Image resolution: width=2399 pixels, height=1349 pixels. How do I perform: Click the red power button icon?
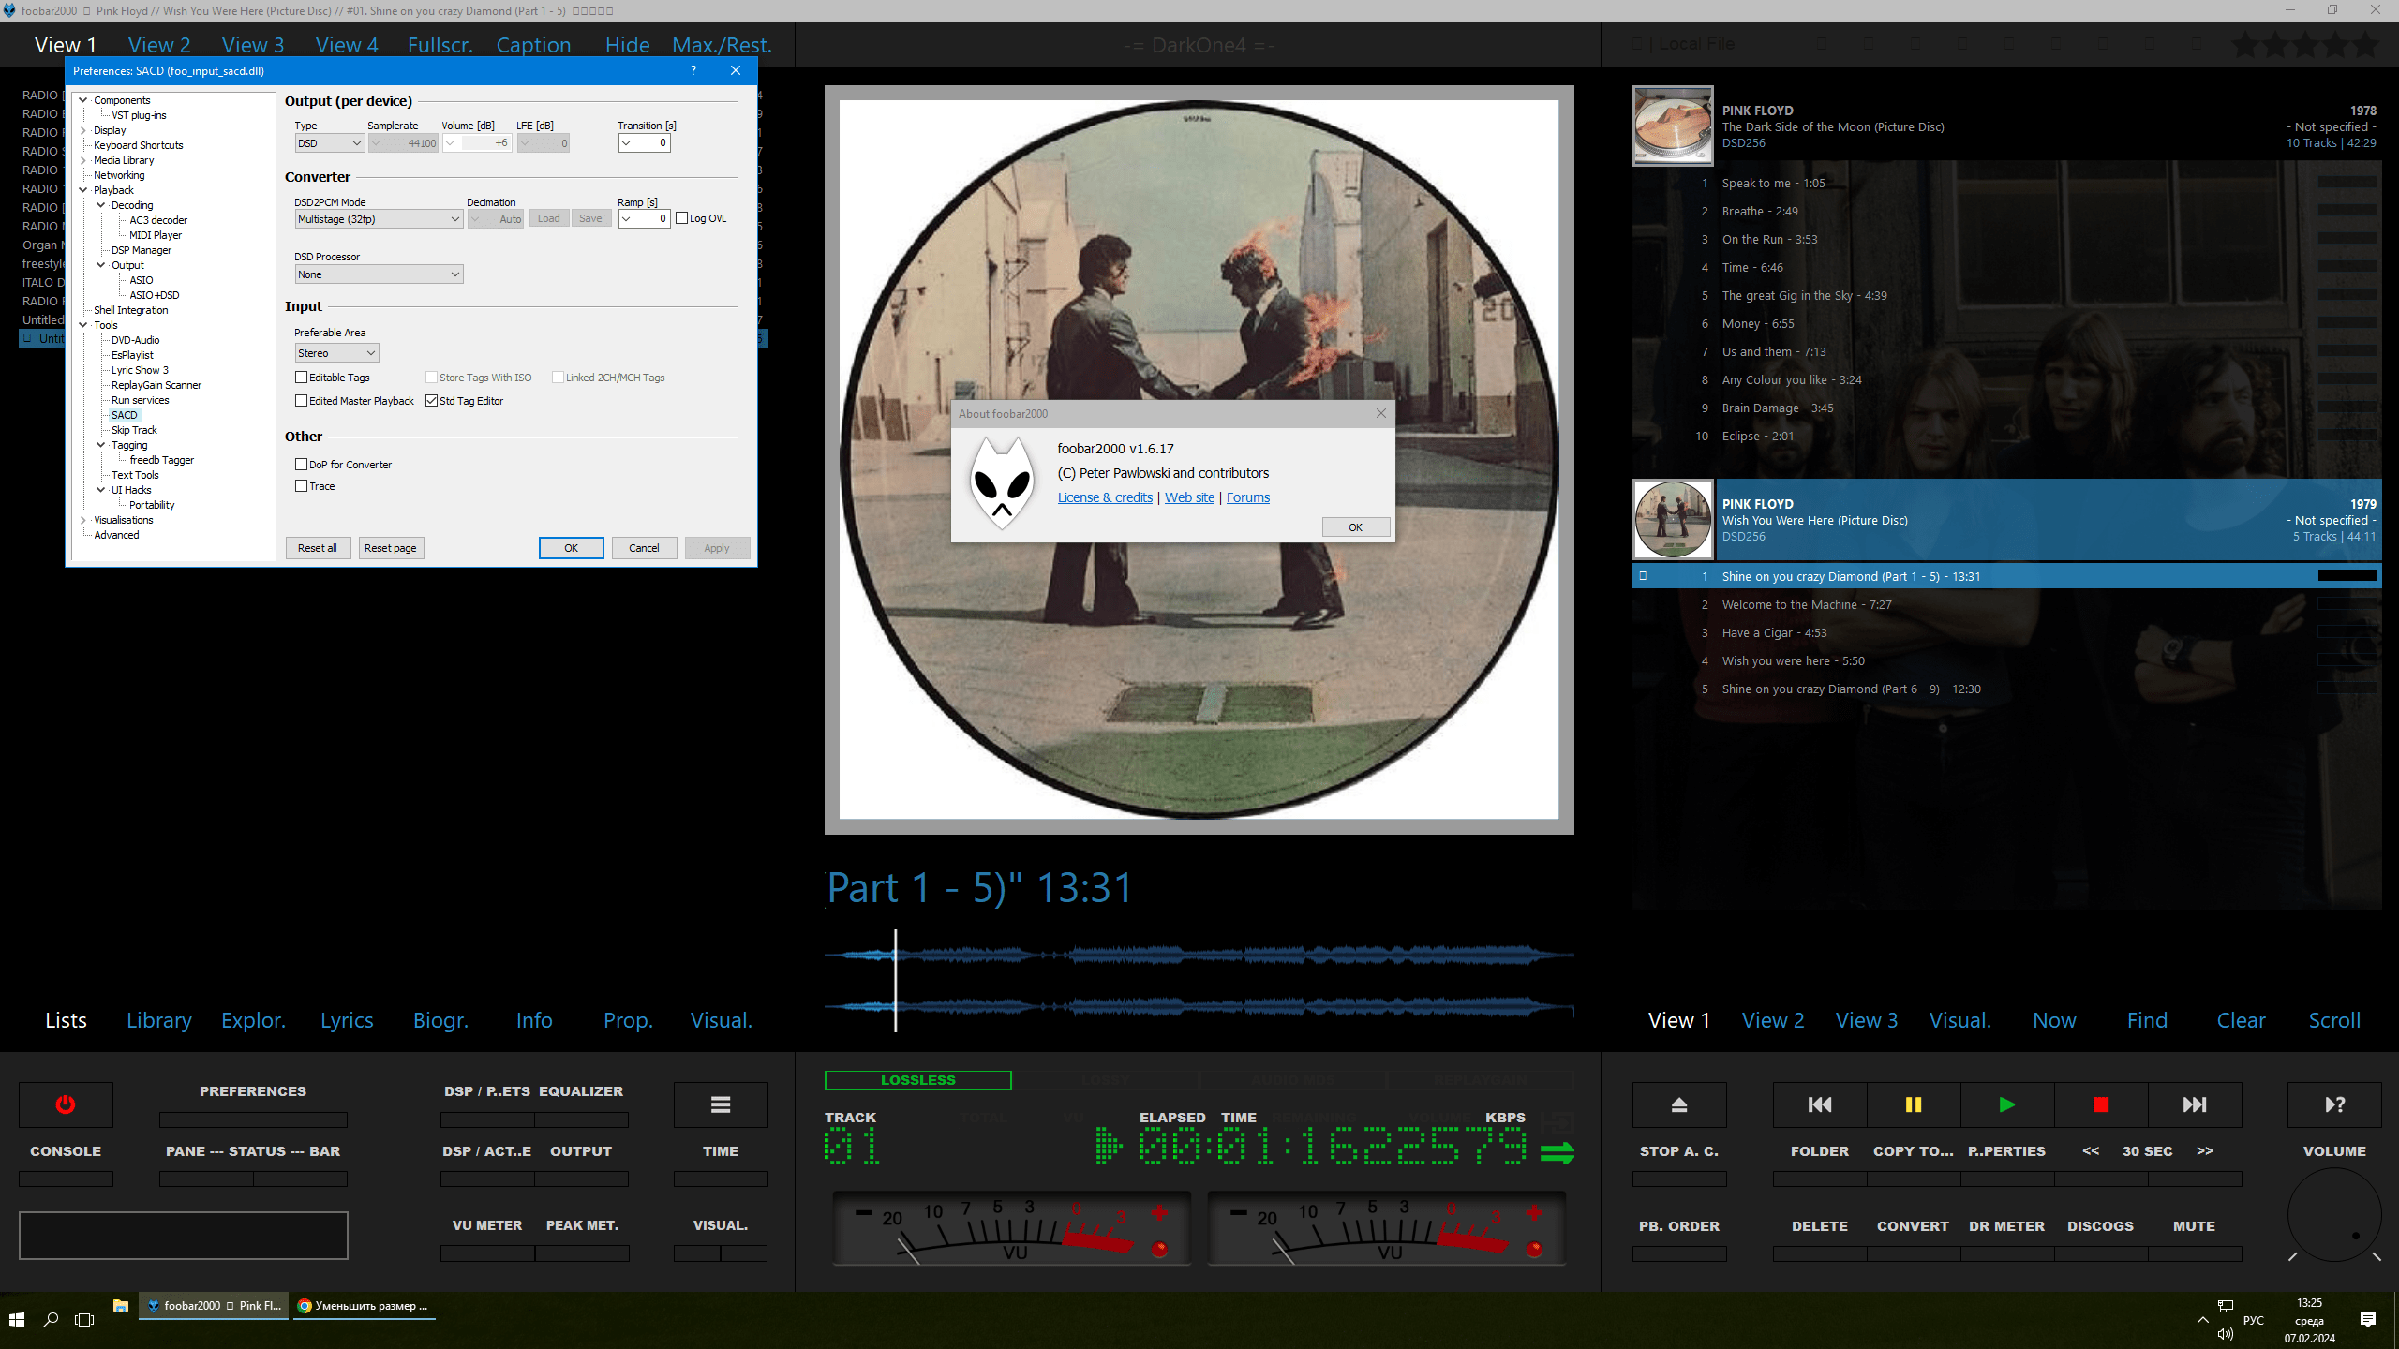click(x=66, y=1104)
